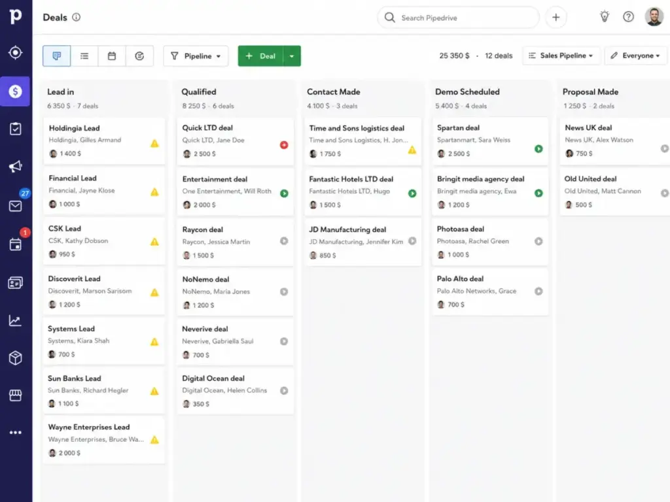The width and height of the screenshot is (670, 502).
Task: Click the Sun Banks Lead card
Action: click(x=104, y=391)
